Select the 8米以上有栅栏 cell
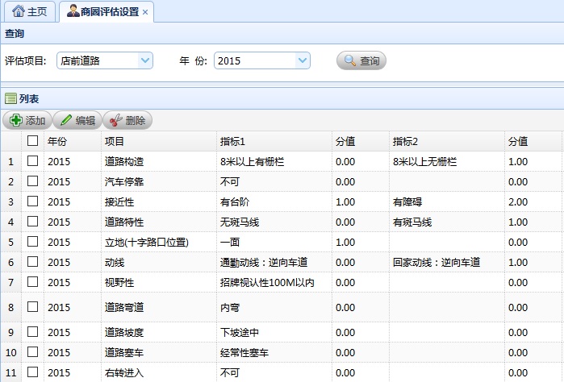This screenshot has height=382, width=564. tap(274, 161)
